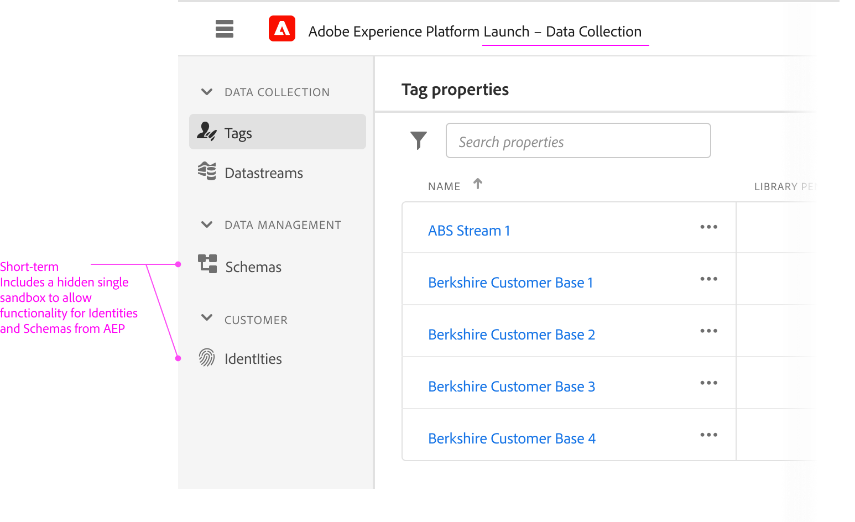
Task: Open the Berkshire Customer Base 4 property
Action: (x=512, y=439)
